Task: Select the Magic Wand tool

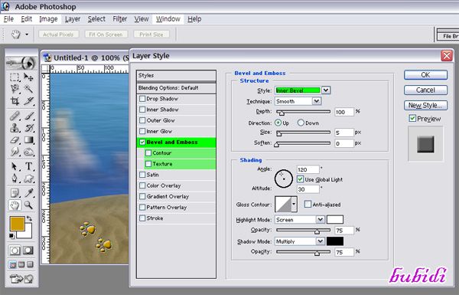Action: click(29, 89)
